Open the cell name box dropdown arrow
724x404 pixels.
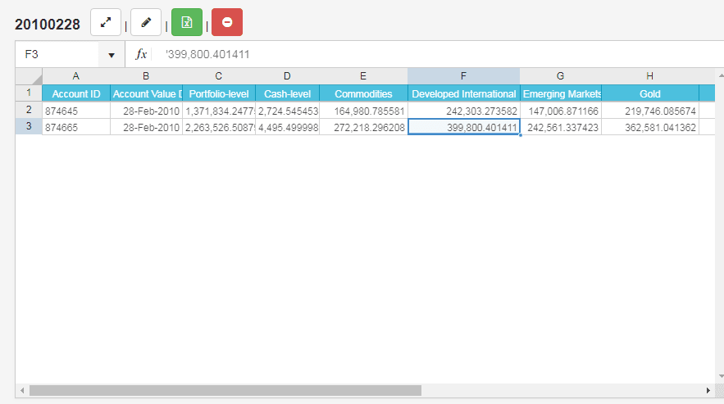(x=112, y=55)
